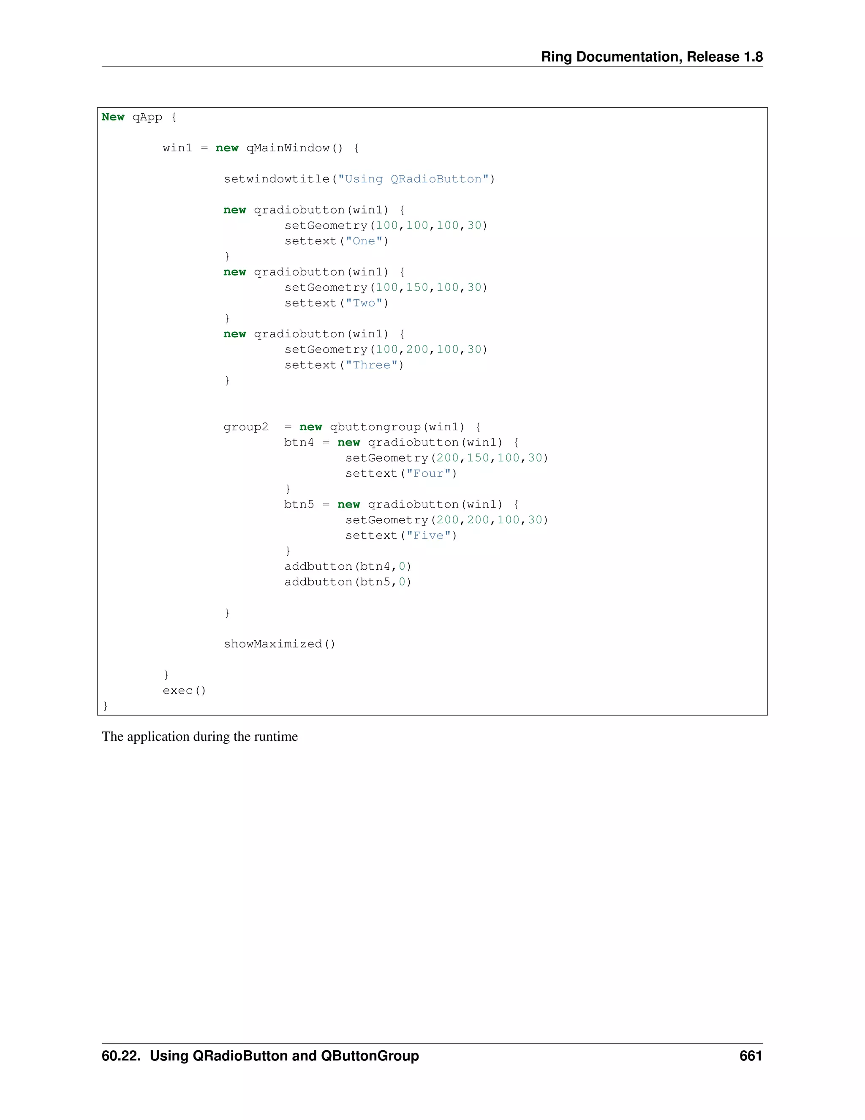This screenshot has height=1120, width=865.
Task: Click the showMaximized() call
Action: point(279,644)
